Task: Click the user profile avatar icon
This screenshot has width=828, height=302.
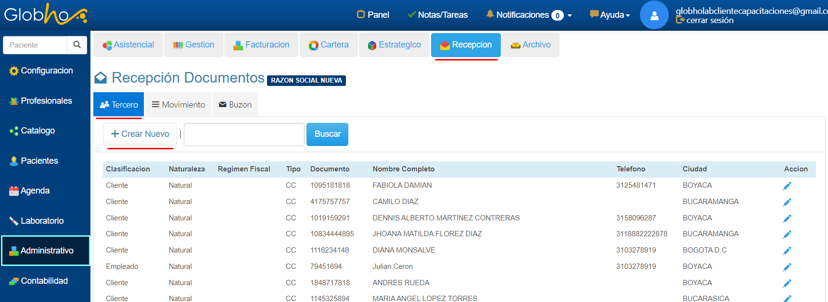Action: pyautogui.click(x=654, y=15)
